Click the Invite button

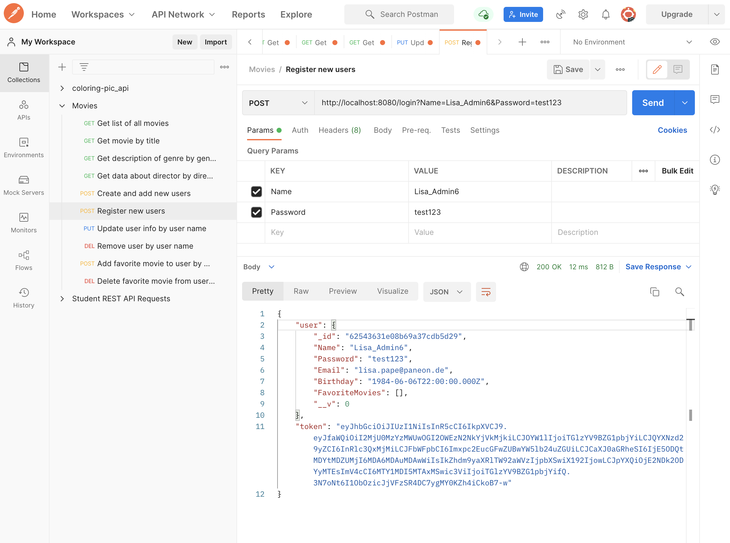coord(523,14)
